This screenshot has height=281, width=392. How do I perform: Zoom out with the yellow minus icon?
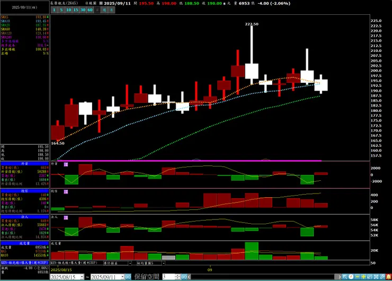pyautogui.click(x=357, y=277)
